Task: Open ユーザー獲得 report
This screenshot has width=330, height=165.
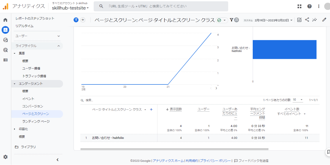Action: pos(31,68)
